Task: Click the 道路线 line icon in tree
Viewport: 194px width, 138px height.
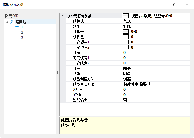Action: (x=12, y=22)
